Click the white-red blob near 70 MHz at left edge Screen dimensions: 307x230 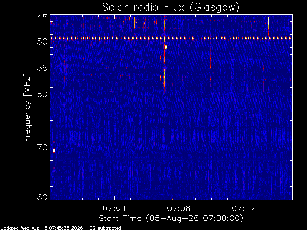click(x=54, y=151)
